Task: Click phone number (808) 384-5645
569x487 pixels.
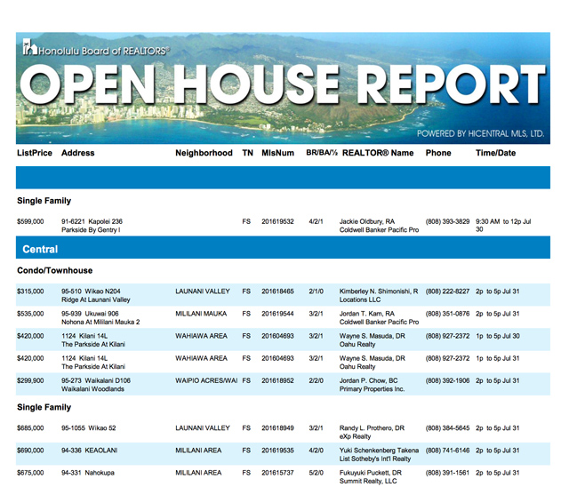Action: 447,428
